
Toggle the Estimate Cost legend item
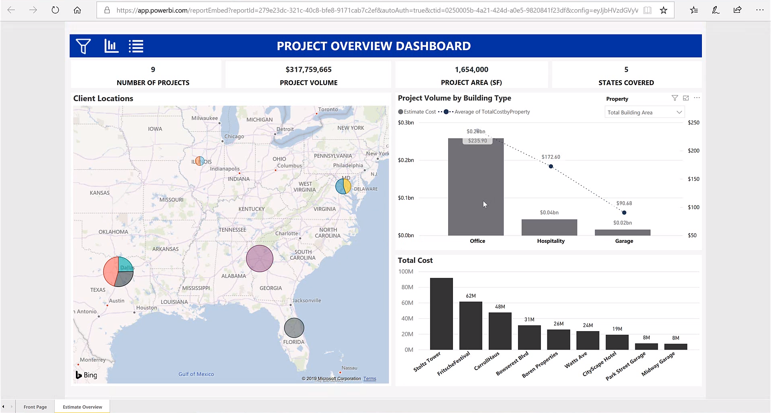pyautogui.click(x=417, y=112)
